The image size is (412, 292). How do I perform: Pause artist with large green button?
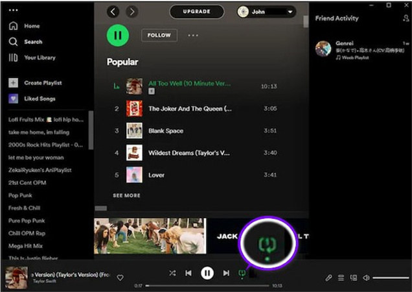coord(118,35)
